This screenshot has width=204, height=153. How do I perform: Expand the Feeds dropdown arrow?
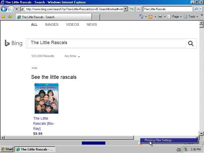coord(155,17)
